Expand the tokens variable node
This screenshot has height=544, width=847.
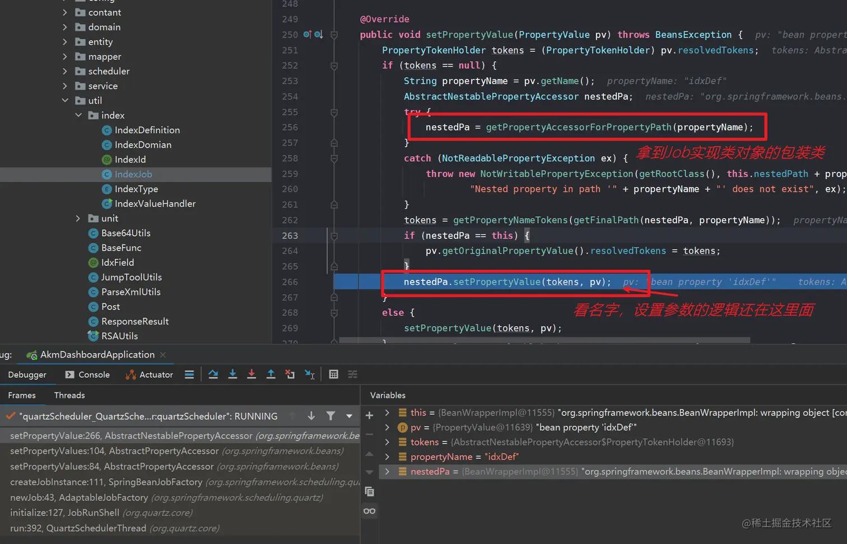[387, 442]
